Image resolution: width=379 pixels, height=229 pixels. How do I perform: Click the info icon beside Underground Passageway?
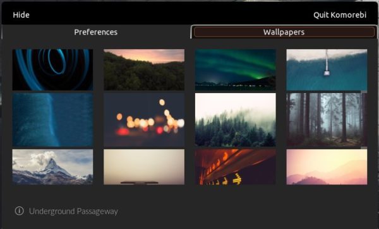click(x=20, y=211)
